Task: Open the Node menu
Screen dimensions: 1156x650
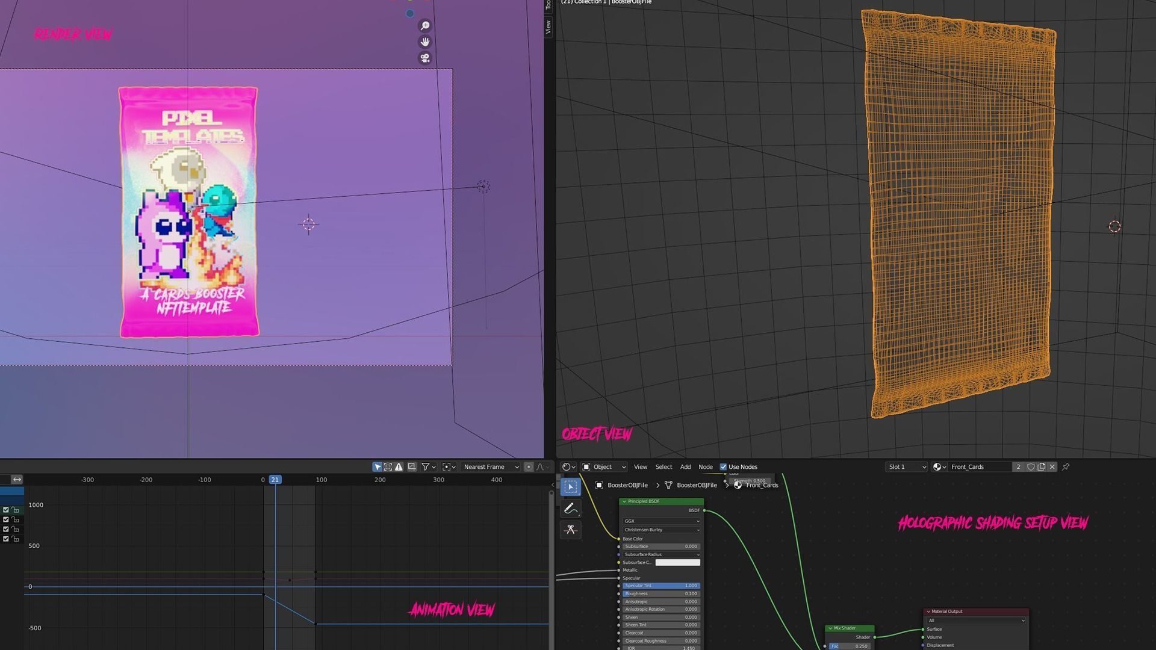Action: tap(705, 467)
